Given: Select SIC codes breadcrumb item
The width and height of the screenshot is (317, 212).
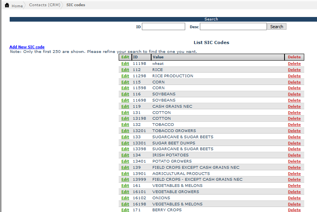Looking at the screenshot, I should click(x=76, y=5).
